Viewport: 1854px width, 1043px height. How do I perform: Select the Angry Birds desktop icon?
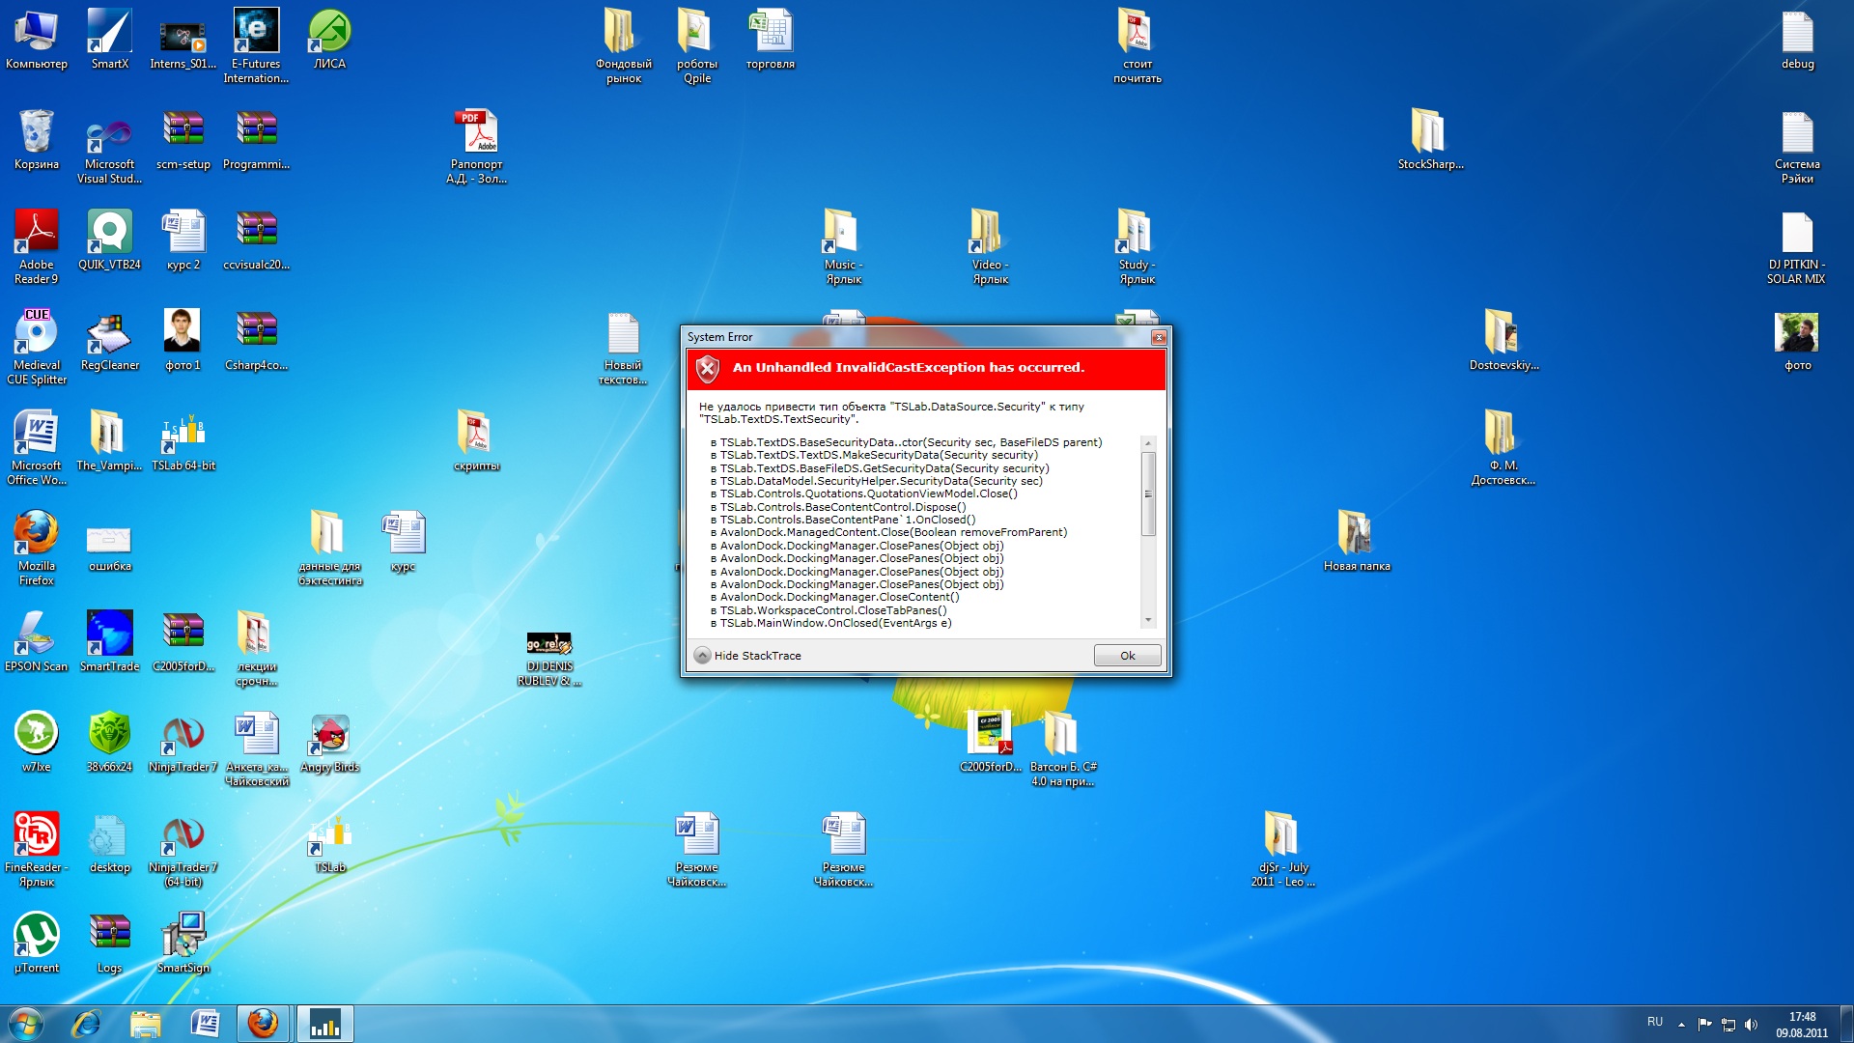tap(329, 739)
